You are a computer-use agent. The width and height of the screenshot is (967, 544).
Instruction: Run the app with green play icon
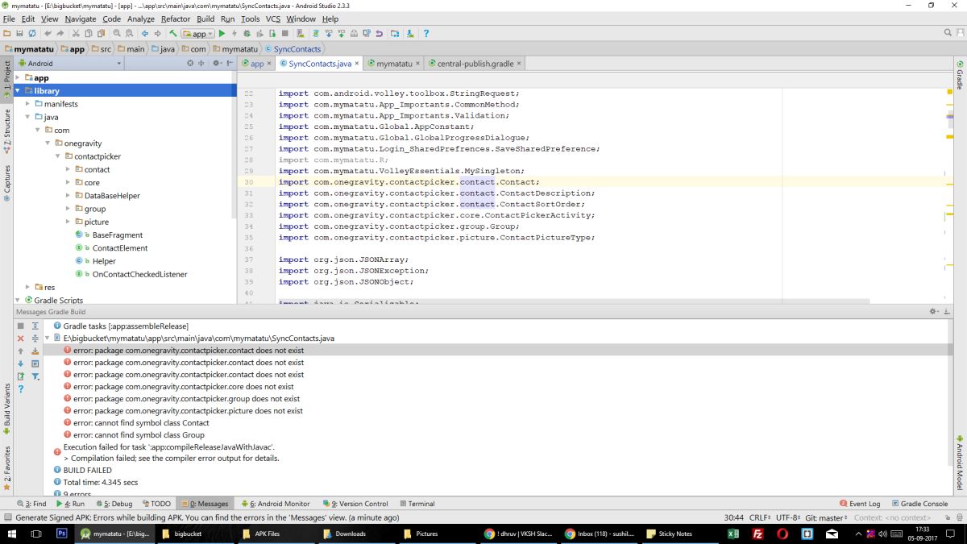221,34
